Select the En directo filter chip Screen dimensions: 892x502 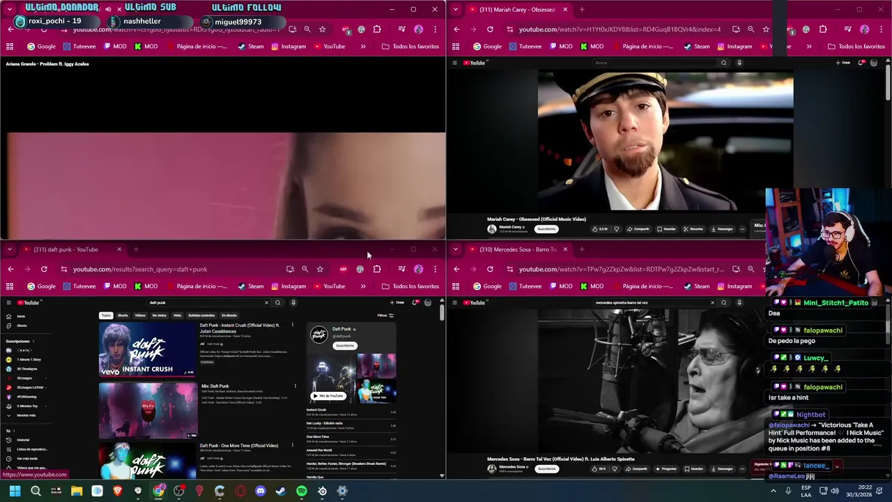pyautogui.click(x=229, y=315)
